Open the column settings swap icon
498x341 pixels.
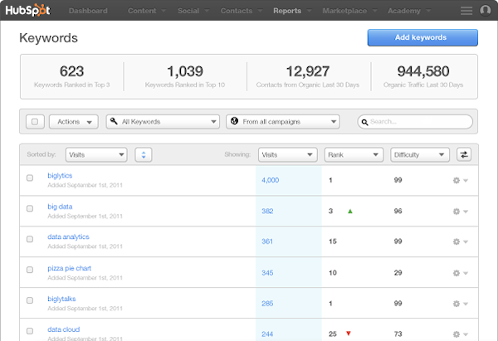[464, 154]
